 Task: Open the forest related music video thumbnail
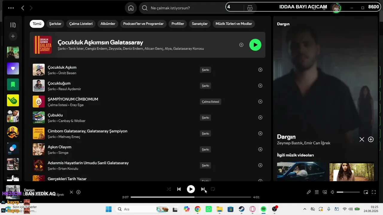click(x=352, y=171)
